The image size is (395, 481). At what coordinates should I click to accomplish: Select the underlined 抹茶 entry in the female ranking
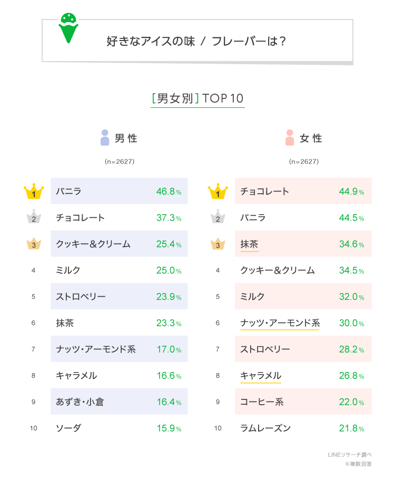pyautogui.click(x=249, y=244)
